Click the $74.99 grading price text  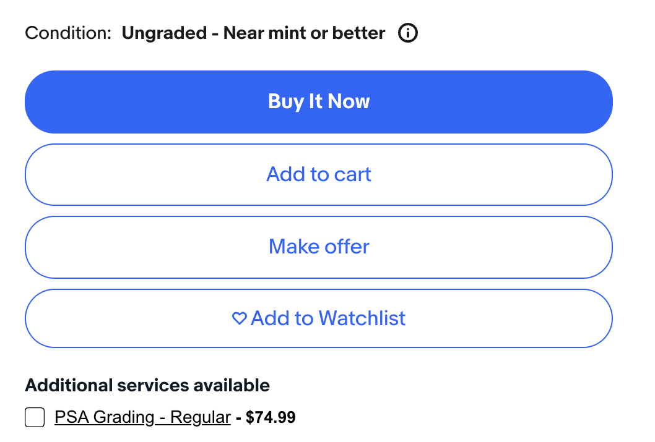tap(271, 419)
